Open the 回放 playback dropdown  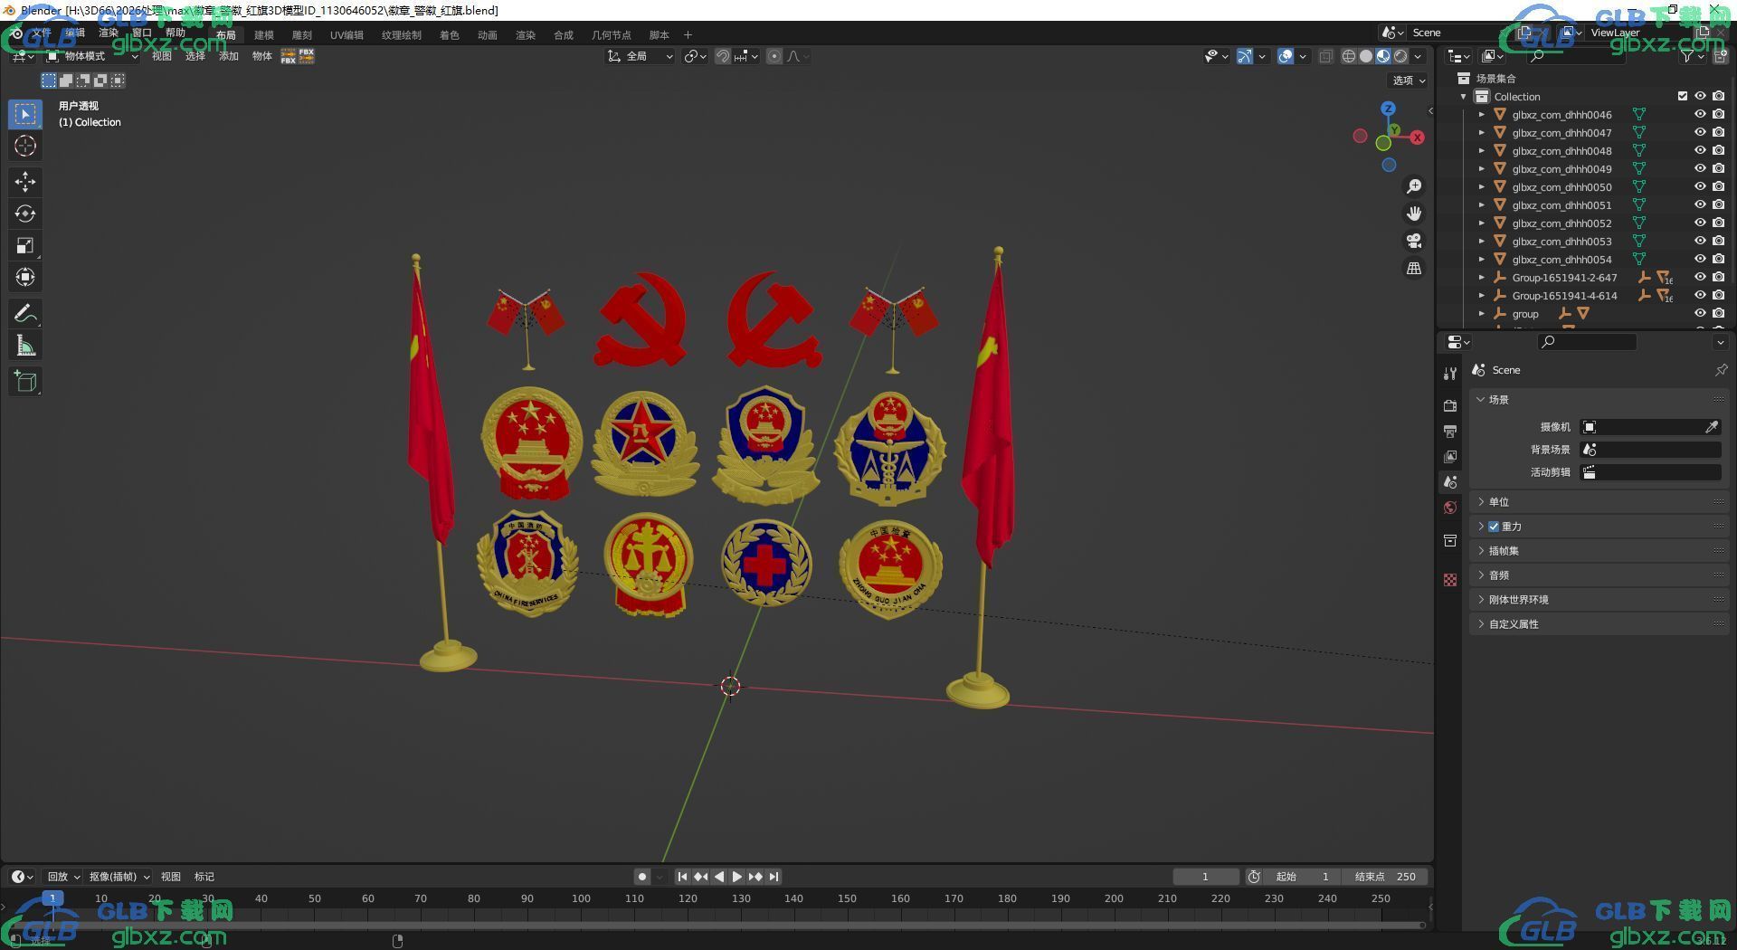pyautogui.click(x=63, y=877)
